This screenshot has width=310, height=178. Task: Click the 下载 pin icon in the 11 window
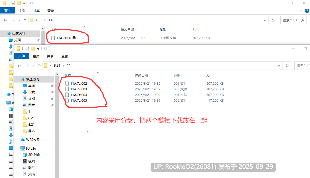pyautogui.click(x=52, y=92)
